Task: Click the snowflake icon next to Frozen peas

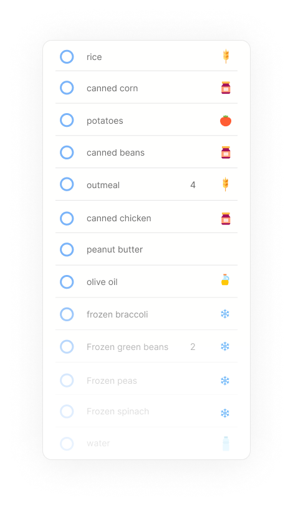Action: point(225,381)
